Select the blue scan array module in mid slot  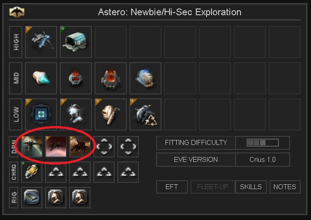point(145,78)
